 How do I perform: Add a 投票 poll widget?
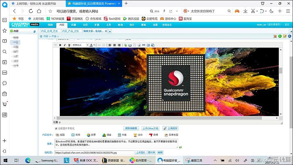(x=91, y=135)
